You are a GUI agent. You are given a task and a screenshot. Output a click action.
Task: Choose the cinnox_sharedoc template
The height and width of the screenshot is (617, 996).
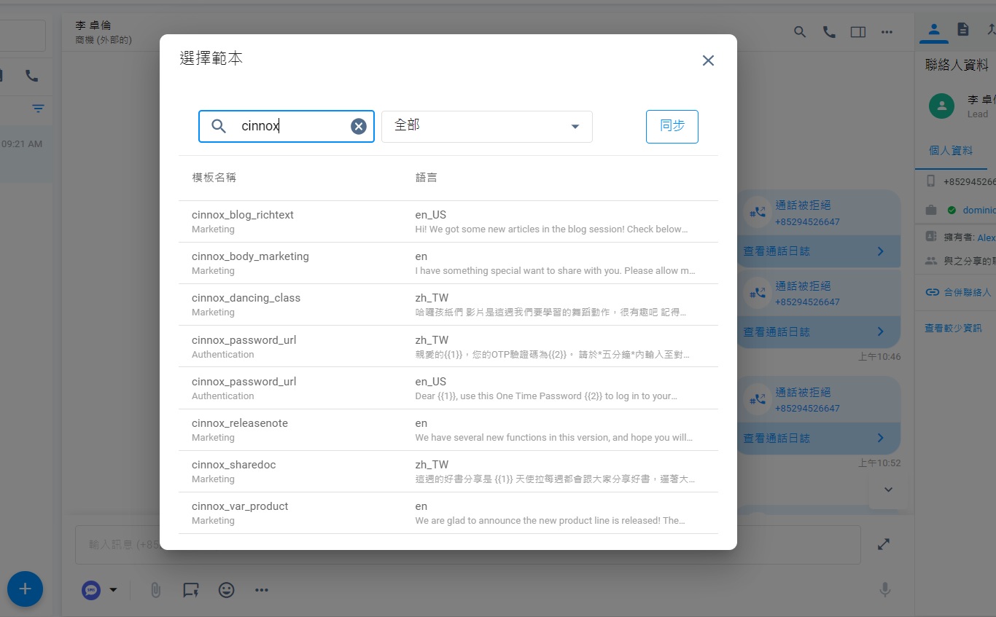tap(448, 471)
